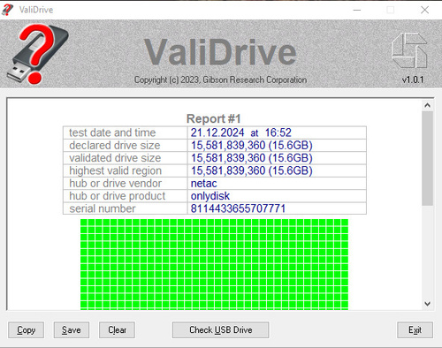442x348 pixels.
Task: Copy the report to the clipboard
Action: point(27,329)
